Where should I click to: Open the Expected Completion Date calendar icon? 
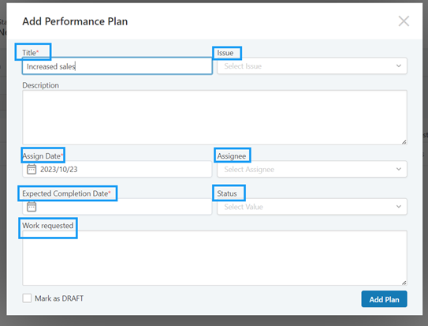[32, 207]
